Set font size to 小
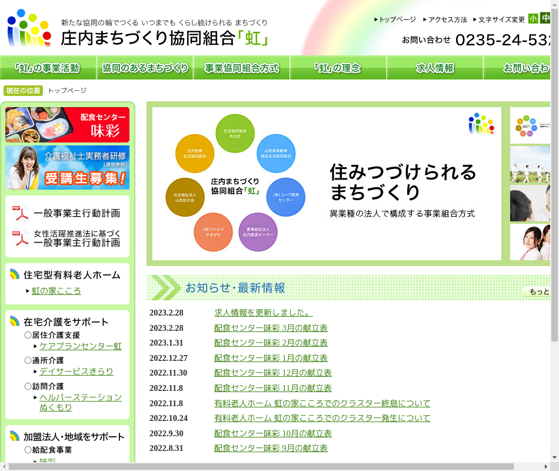Screen dimensions: 559x471 [x=533, y=19]
